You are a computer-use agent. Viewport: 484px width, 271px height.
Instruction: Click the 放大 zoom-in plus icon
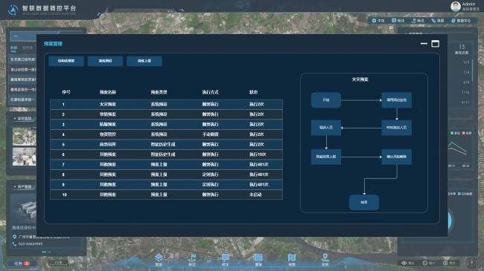[x=445, y=263]
